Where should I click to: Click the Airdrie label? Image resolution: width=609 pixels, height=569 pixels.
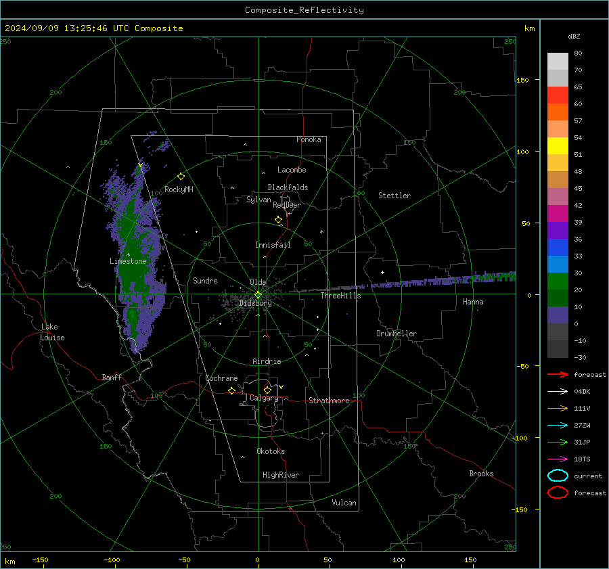click(267, 361)
